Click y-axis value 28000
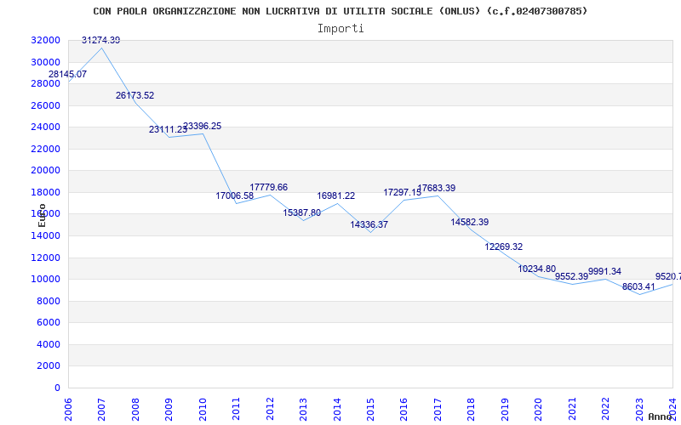 (45, 83)
